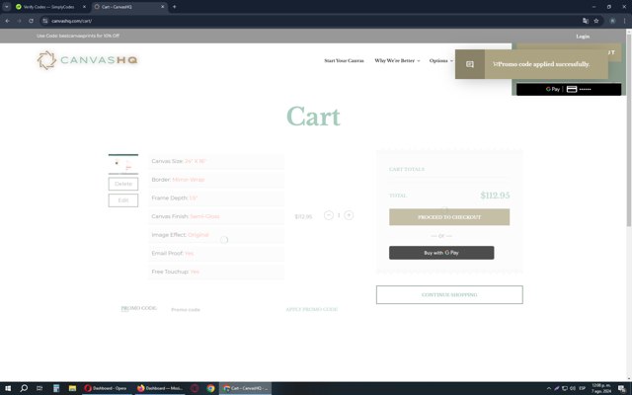Open the Chrome icon on the taskbar
The width and height of the screenshot is (632, 395).
(210, 388)
